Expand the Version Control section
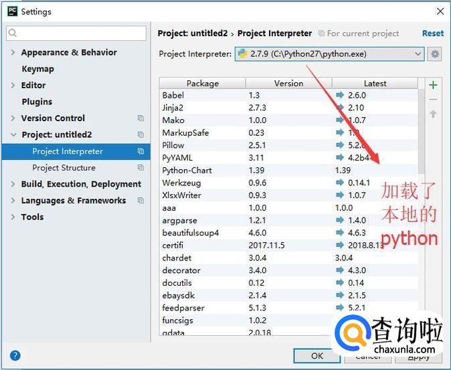 [x=13, y=118]
